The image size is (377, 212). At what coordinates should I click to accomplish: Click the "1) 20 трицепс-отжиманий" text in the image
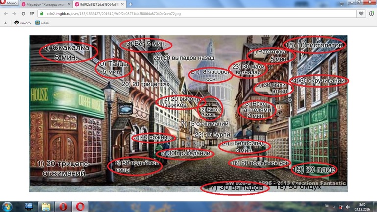pyautogui.click(x=64, y=168)
